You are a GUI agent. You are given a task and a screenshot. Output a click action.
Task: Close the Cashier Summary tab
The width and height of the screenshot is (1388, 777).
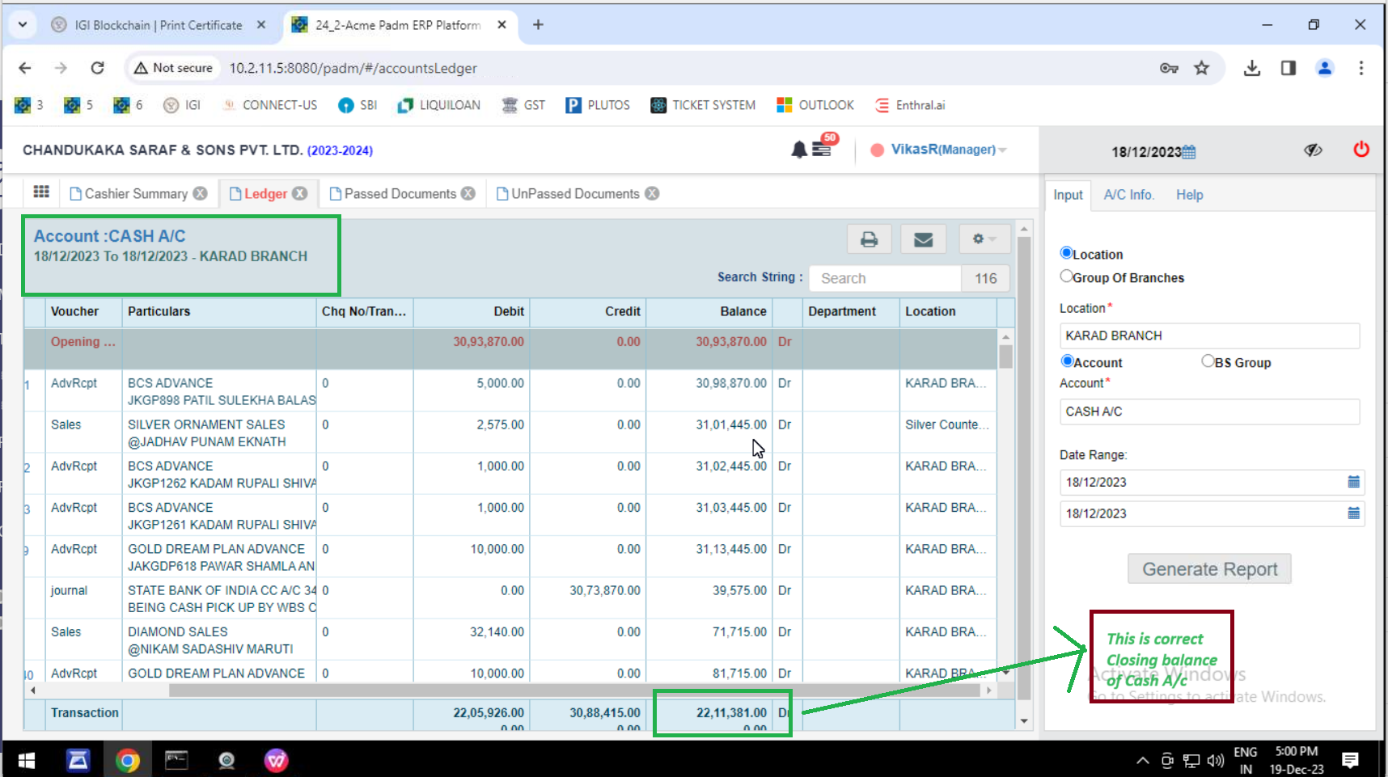point(200,194)
